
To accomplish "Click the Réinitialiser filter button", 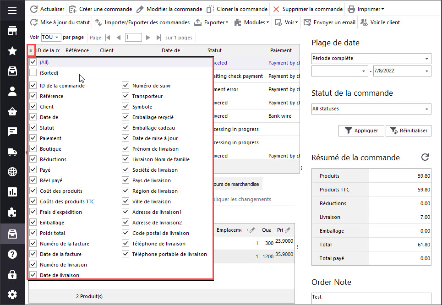I will pyautogui.click(x=409, y=131).
